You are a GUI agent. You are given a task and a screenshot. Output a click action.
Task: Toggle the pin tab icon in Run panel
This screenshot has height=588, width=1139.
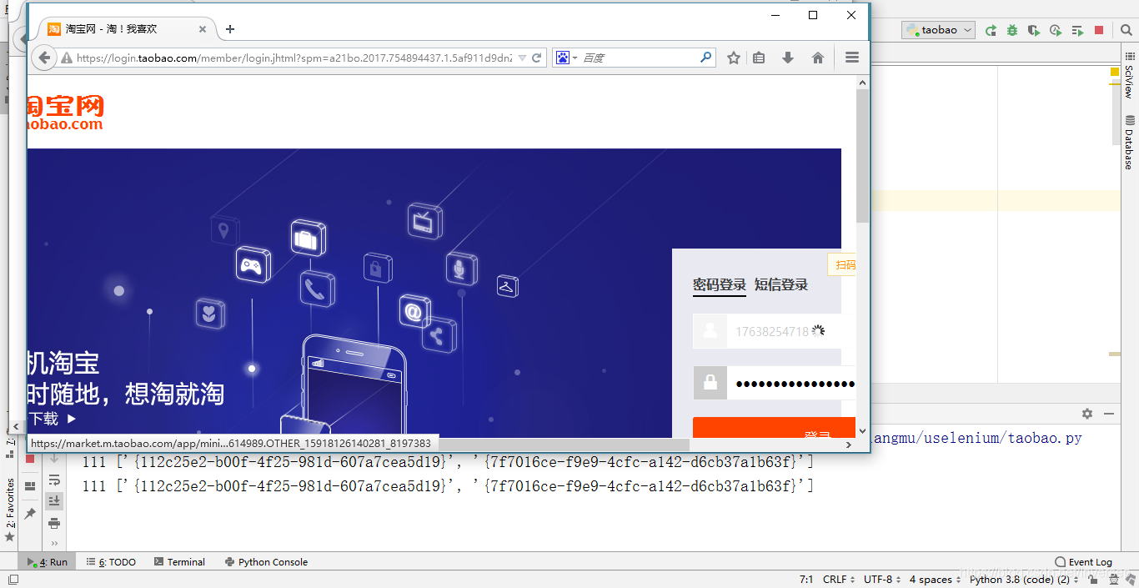(x=30, y=515)
